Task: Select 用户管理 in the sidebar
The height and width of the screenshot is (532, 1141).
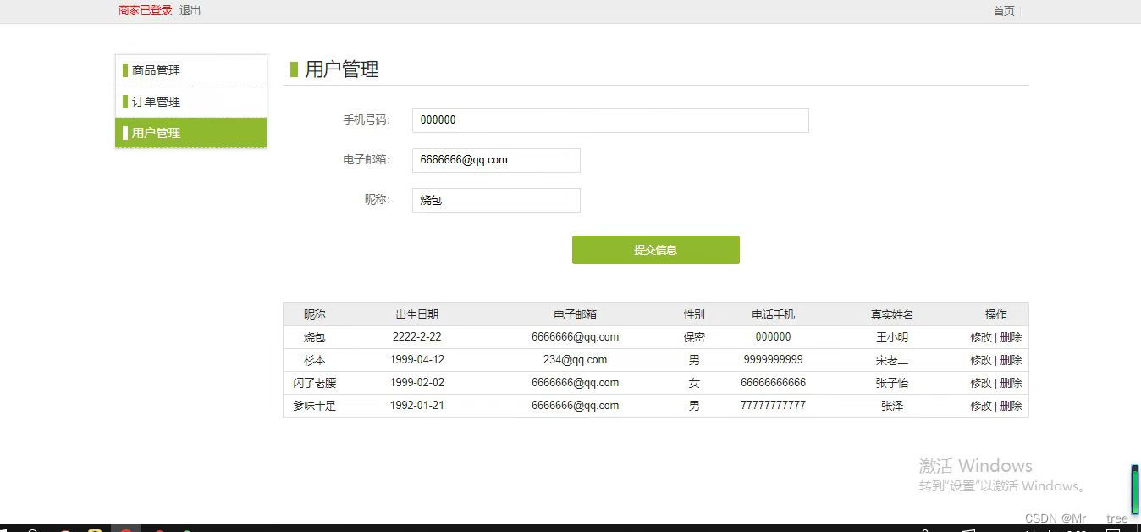Action: tap(191, 133)
